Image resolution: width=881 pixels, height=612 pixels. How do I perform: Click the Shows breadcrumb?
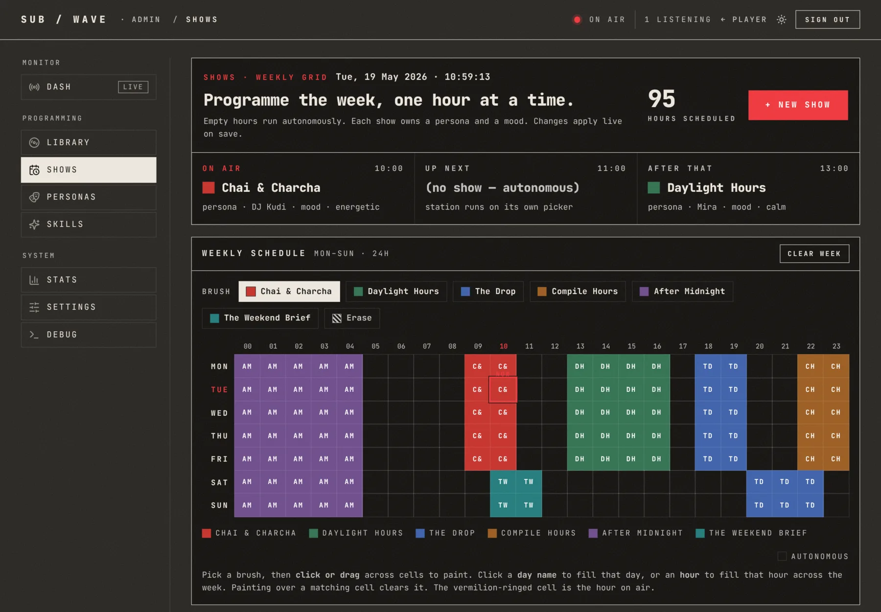coord(202,20)
